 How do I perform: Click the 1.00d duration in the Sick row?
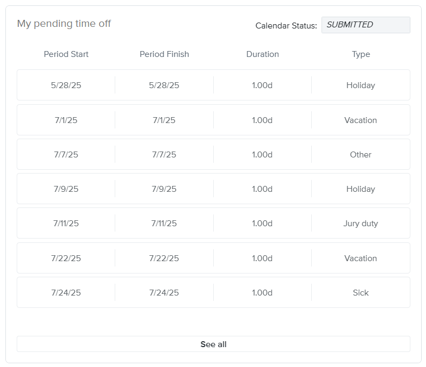262,293
